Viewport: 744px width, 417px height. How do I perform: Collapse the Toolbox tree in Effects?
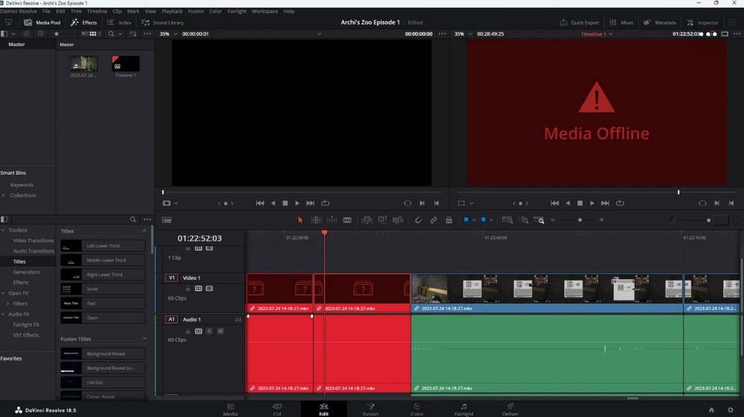click(x=4, y=230)
